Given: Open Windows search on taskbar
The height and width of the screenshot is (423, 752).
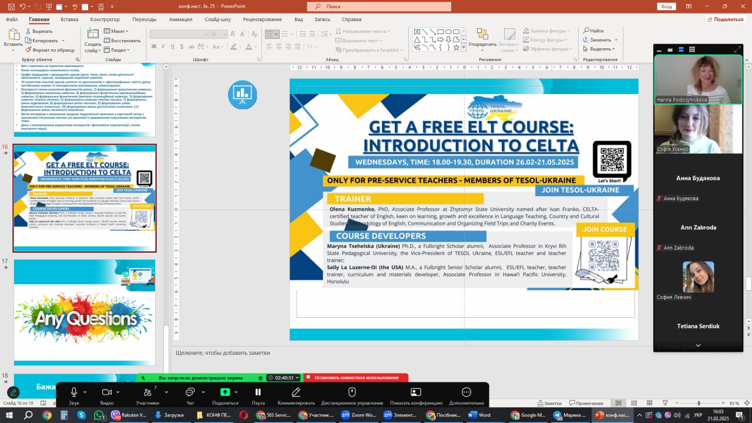Looking at the screenshot, I should click(x=28, y=415).
